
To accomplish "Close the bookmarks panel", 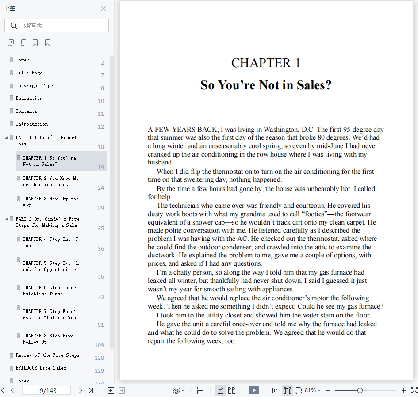I will 104,8.
